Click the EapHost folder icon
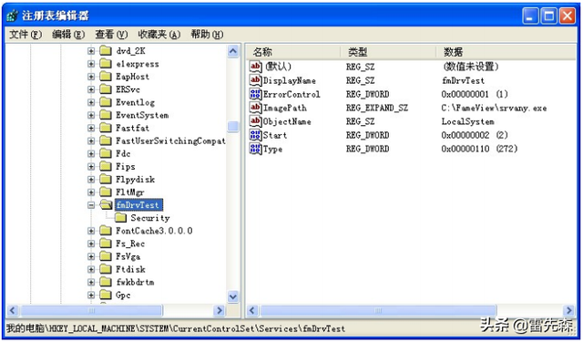583x343 pixels. [106, 77]
